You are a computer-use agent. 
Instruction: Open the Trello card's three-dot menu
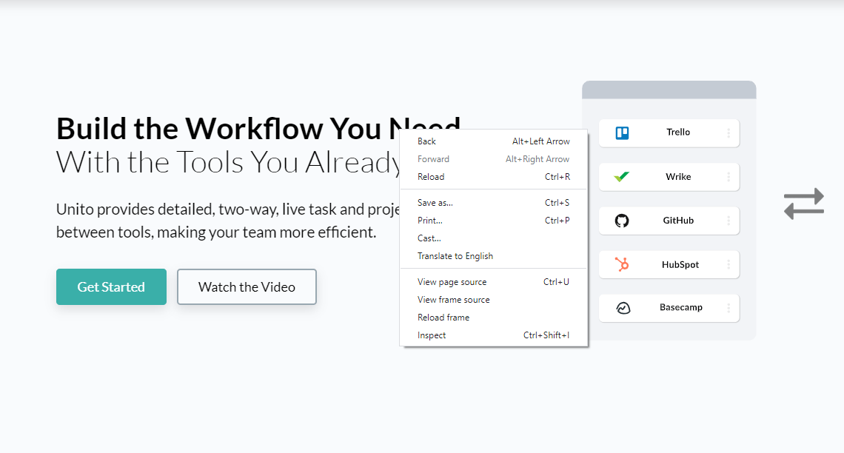click(729, 133)
